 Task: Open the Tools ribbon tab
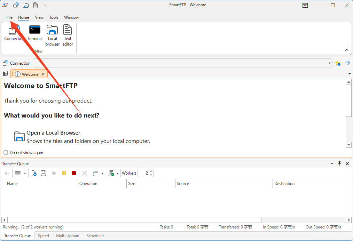click(54, 17)
